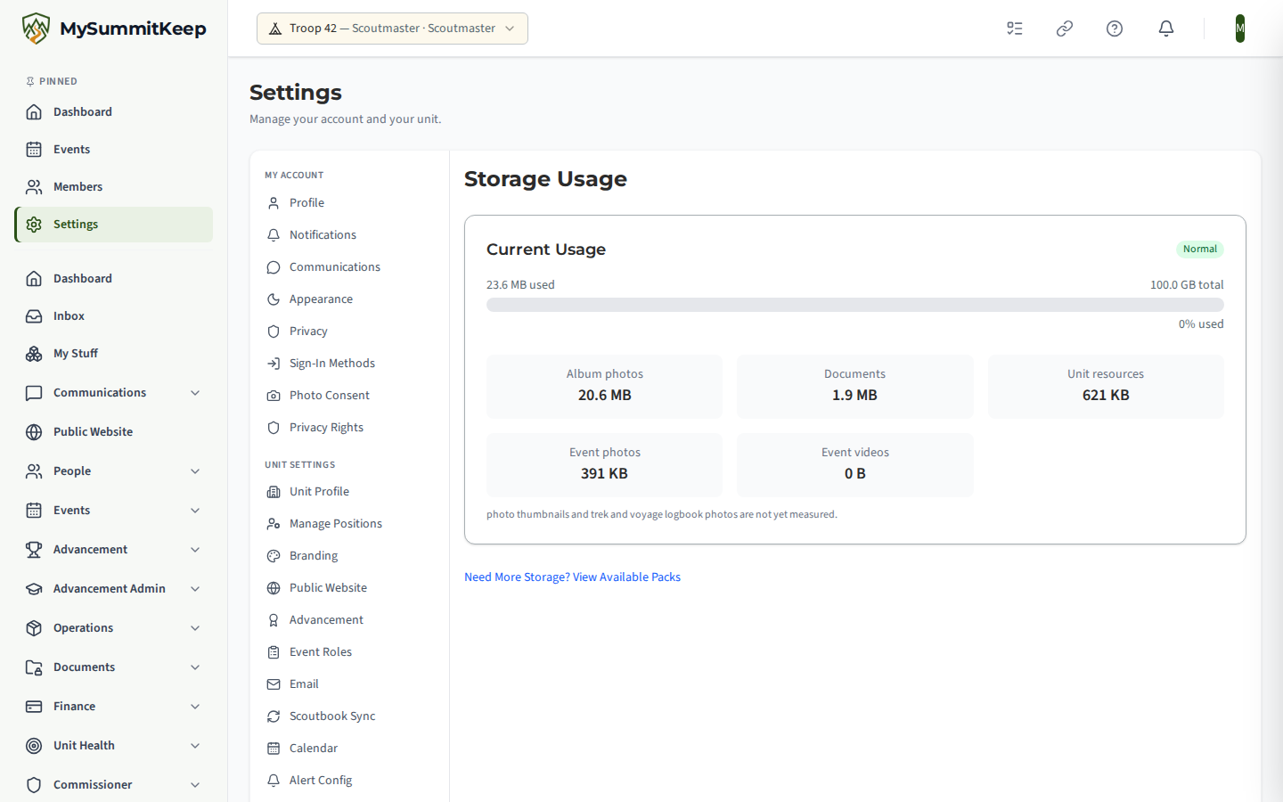The image size is (1283, 802).
Task: Click the Normal status badge
Action: click(x=1199, y=250)
